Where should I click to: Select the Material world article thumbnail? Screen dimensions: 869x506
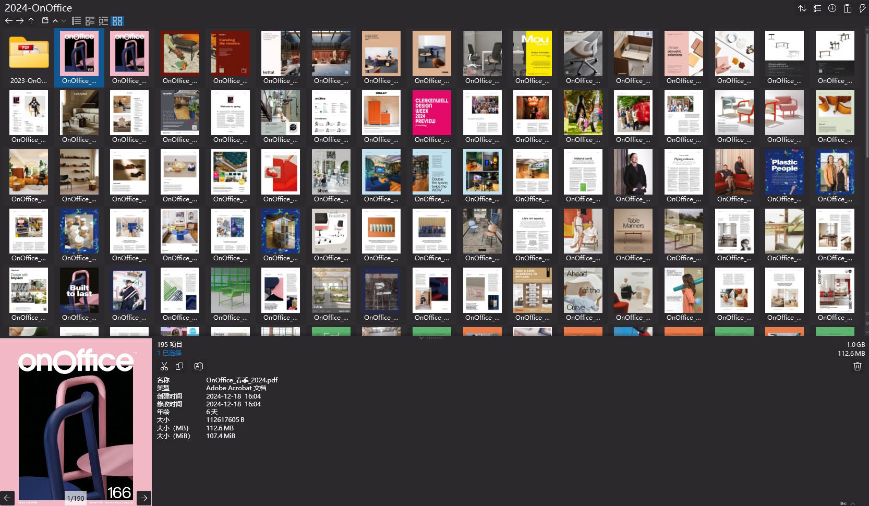pos(583,172)
